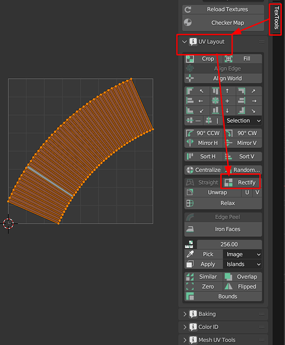The width and height of the screenshot is (285, 345).
Task: Open the Islands mode dropdown
Action: point(243,264)
